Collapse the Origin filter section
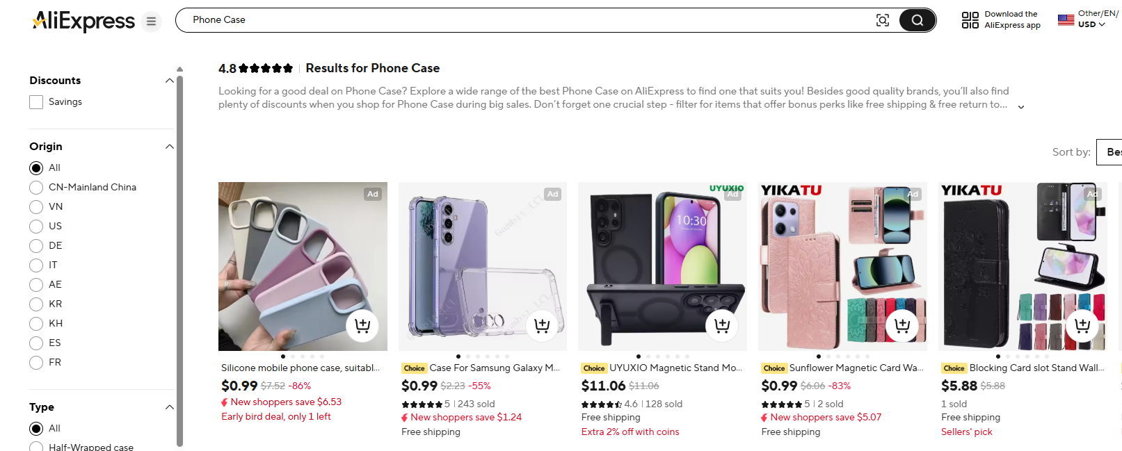 169,146
